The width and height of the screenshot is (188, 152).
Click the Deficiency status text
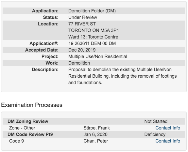click(155, 134)
